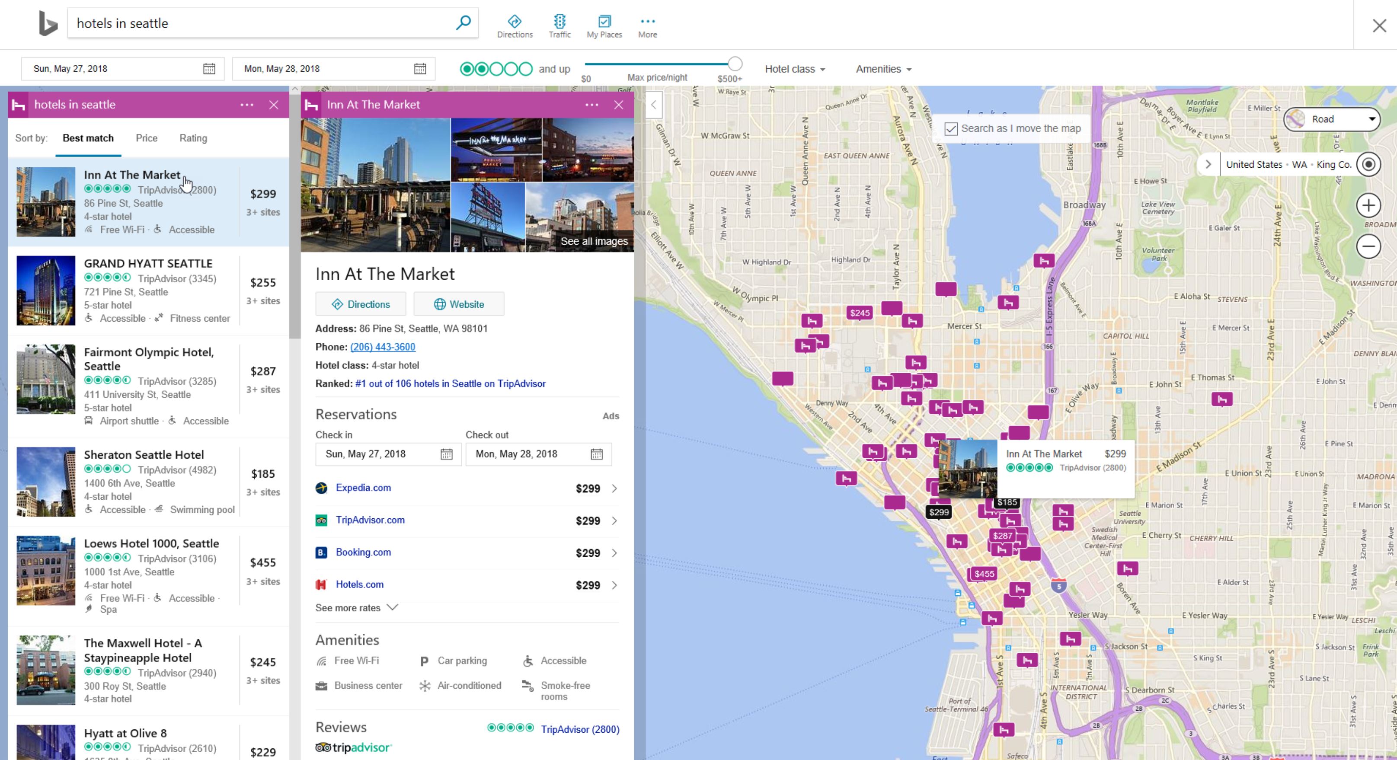Sort by Best match

88,138
